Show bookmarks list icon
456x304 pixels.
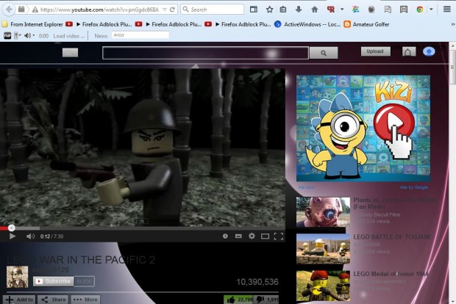[x=283, y=10]
